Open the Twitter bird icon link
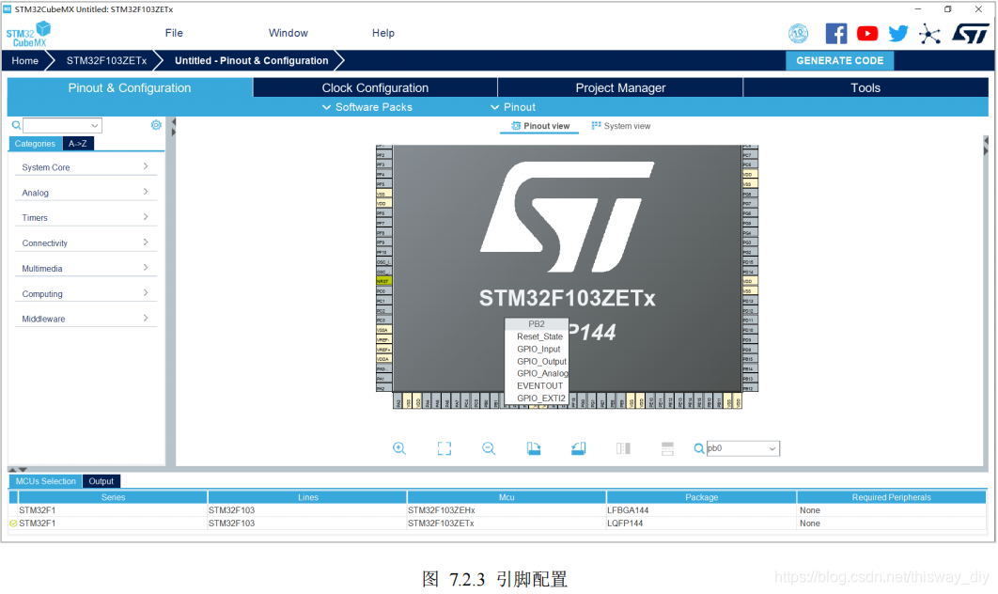The image size is (998, 594). (x=898, y=33)
